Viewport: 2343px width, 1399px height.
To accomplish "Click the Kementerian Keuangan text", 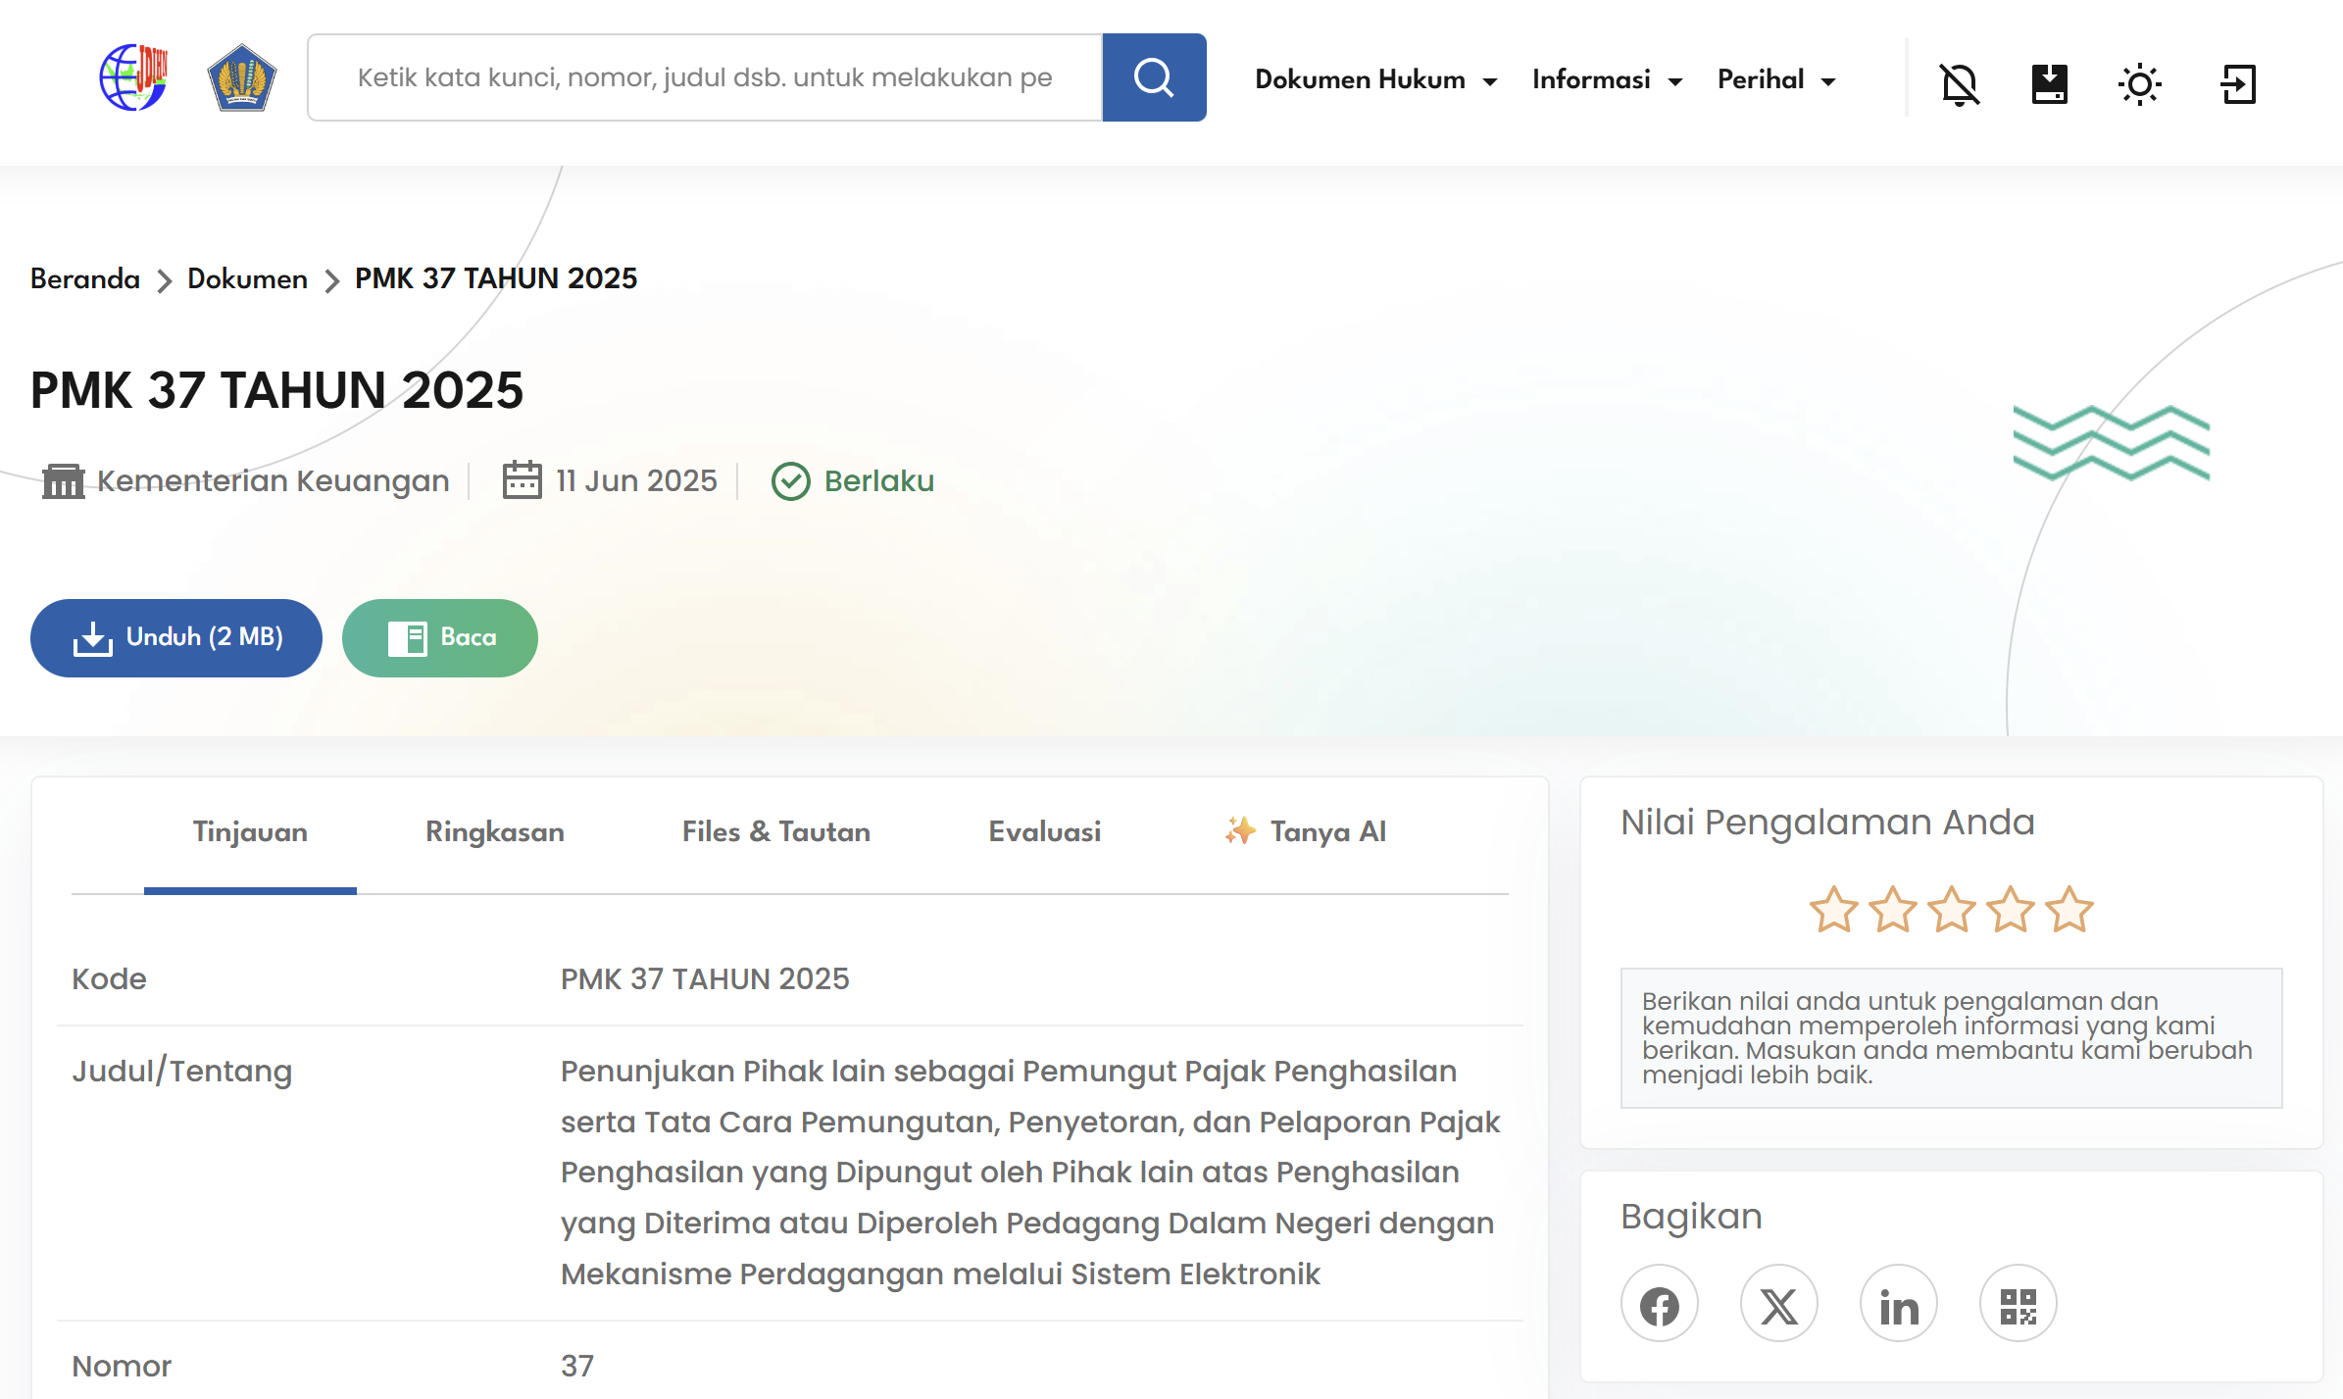I will [274, 481].
